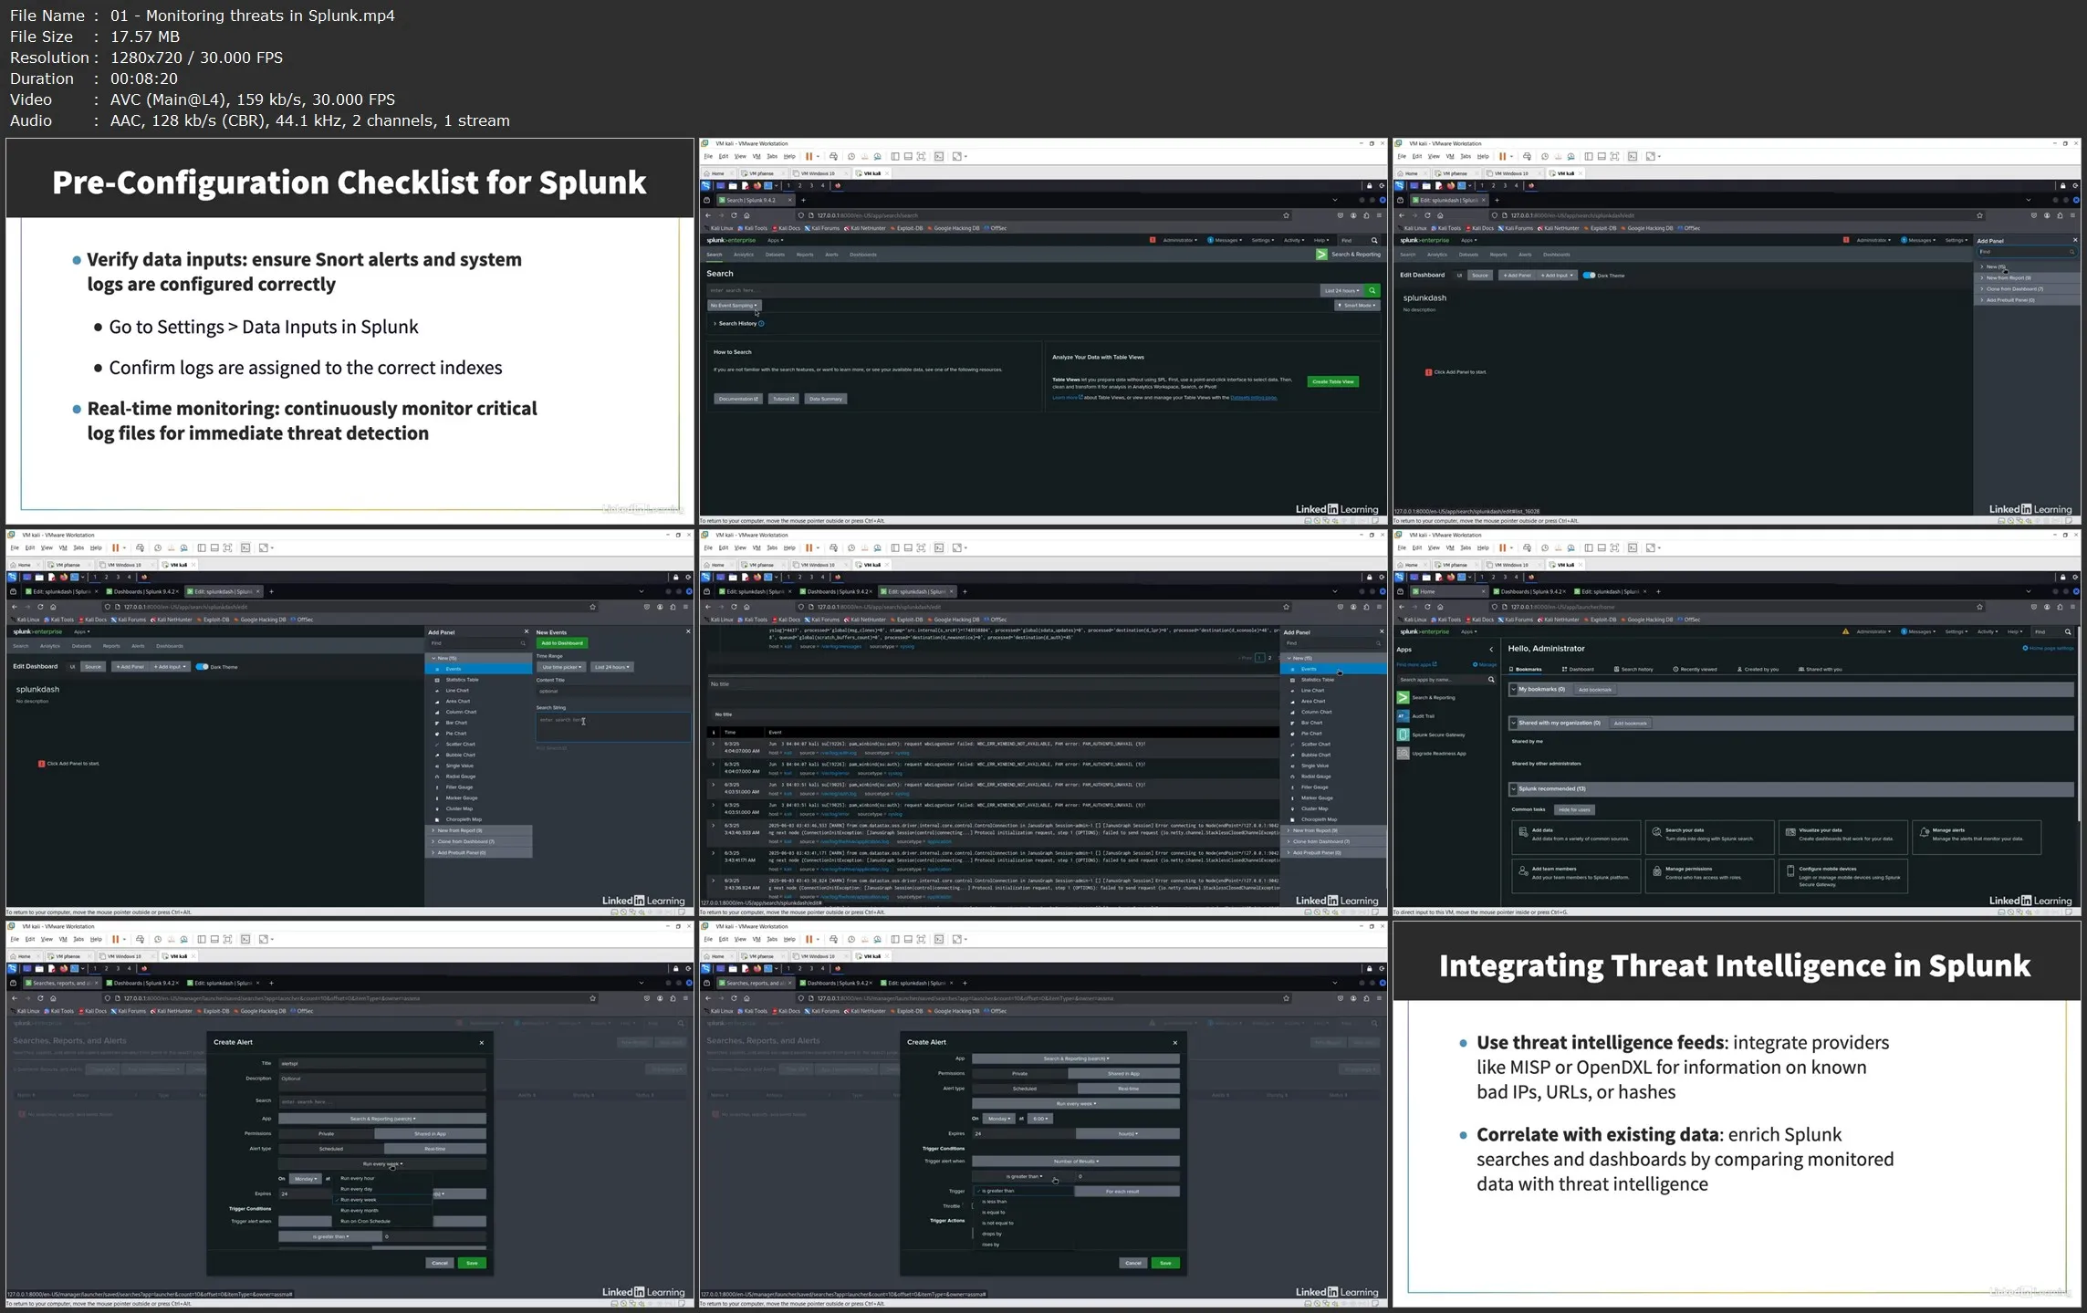This screenshot has width=2087, height=1313.
Task: Close the New Events panel with its X
Action: click(688, 631)
